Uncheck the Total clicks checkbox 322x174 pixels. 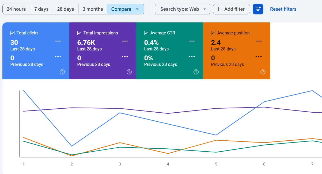tap(12, 33)
